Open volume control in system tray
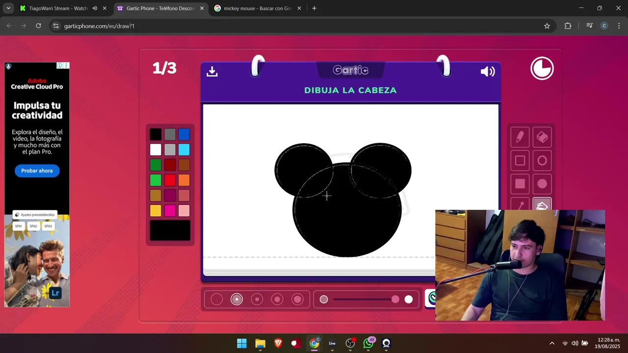Image resolution: width=628 pixels, height=353 pixels. 575,343
